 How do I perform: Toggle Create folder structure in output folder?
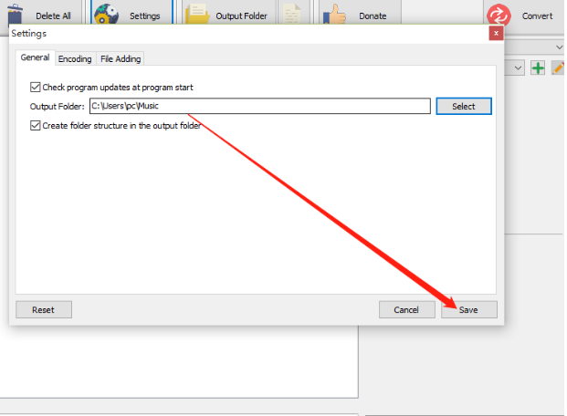(35, 125)
